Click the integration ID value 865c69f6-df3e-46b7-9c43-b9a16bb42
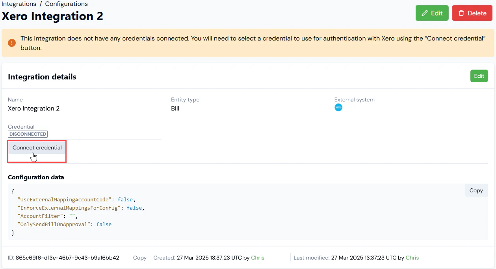Viewport: 496px width, 269px height. tap(67, 258)
